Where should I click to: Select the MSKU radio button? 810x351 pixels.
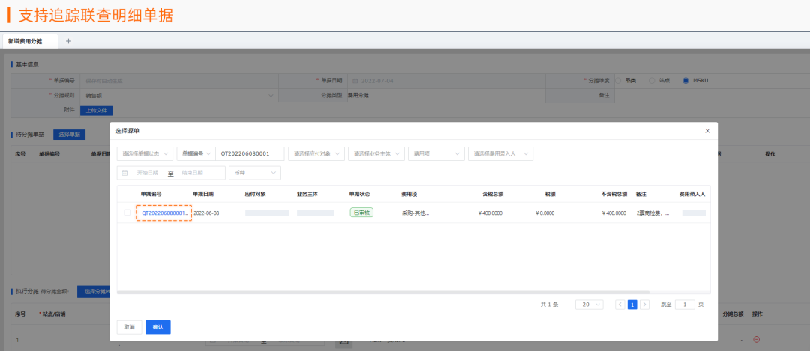click(685, 81)
